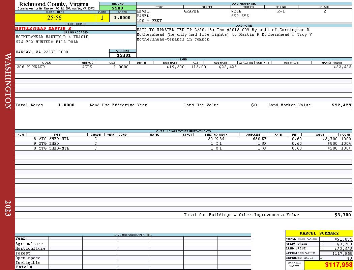Click 100 + FEET entry
This screenshot has width=354, height=270.
149,21
